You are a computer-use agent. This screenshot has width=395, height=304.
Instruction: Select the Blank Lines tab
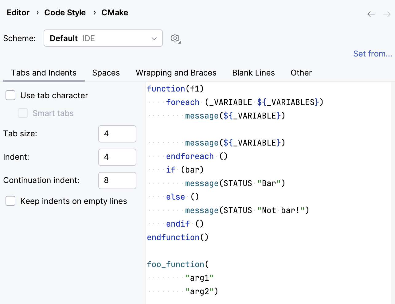pyautogui.click(x=253, y=73)
